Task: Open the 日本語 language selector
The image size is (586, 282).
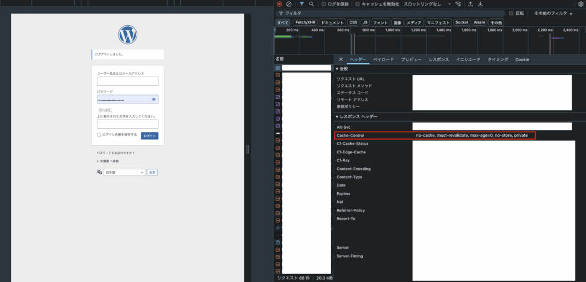Action: coord(124,173)
